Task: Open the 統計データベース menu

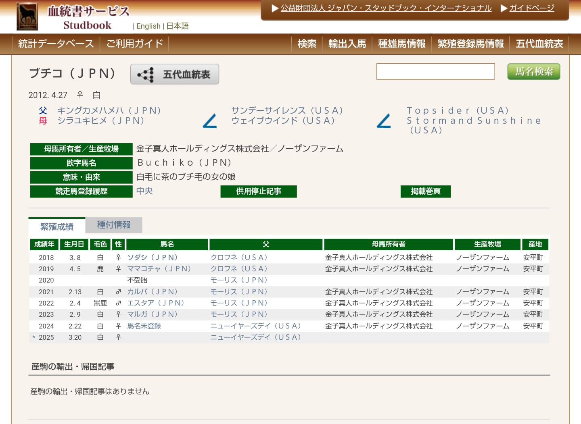Action: tap(56, 44)
